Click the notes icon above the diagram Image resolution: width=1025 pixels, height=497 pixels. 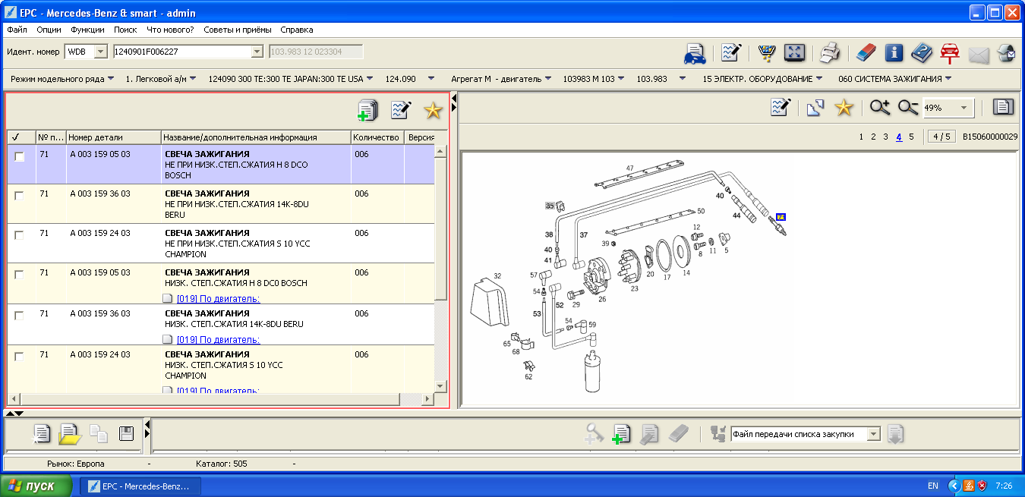pos(781,108)
